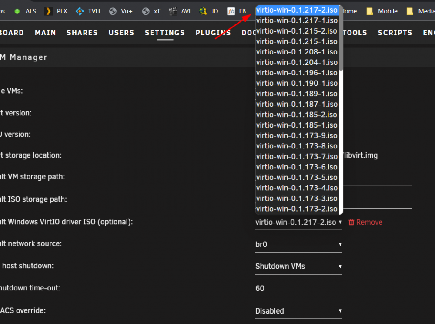Select virtio-win-0.1.189-1.iso in the list
435x324 pixels.
pyautogui.click(x=297, y=94)
